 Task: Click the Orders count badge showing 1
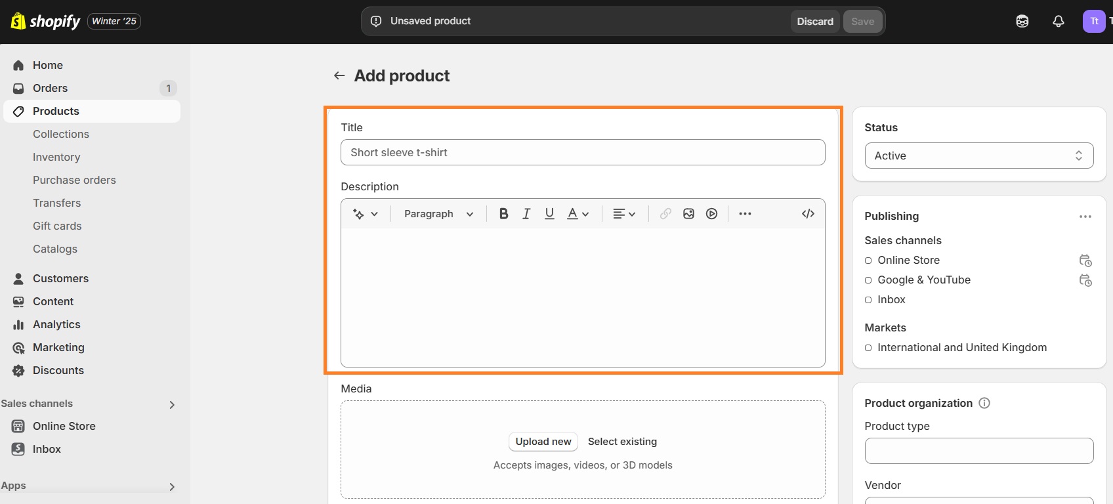168,88
